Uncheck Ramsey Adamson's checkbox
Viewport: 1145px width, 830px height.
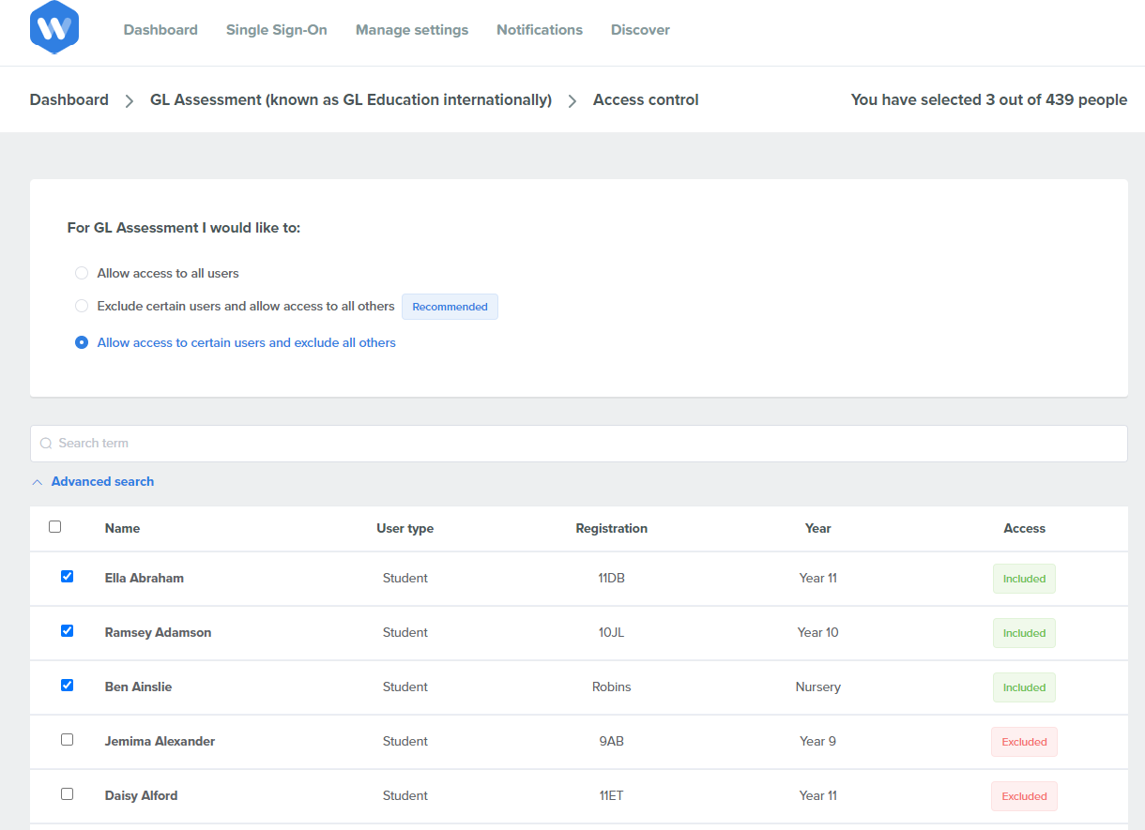click(x=67, y=631)
